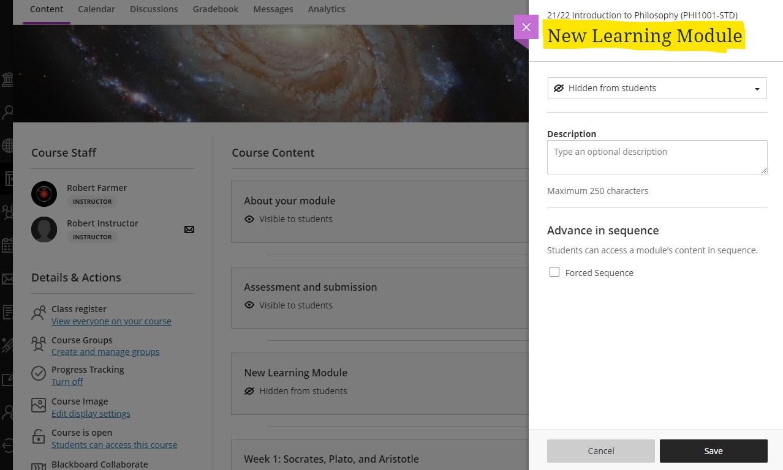The height and width of the screenshot is (470, 783).
Task: Click Turn off under Progress Tracking
Action: [x=67, y=381]
